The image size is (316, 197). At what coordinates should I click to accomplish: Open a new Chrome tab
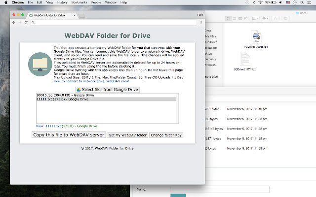[81, 16]
